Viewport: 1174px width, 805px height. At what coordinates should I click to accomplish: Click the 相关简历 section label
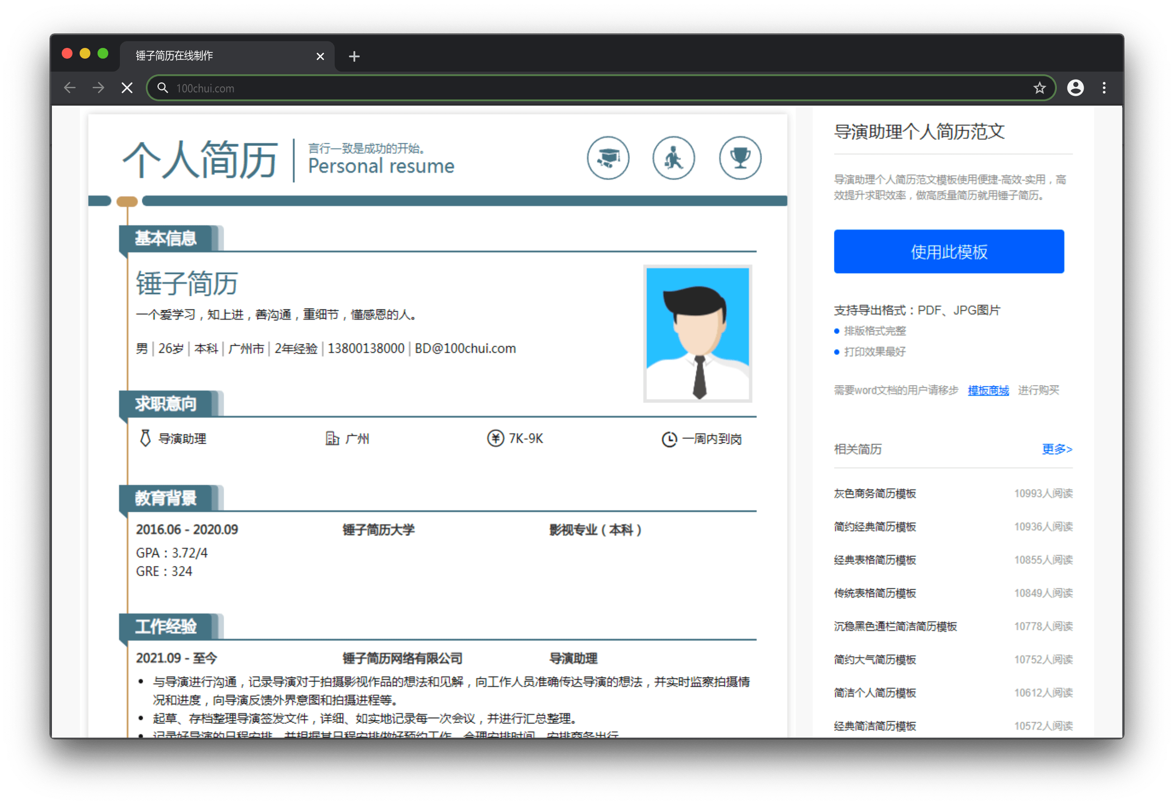tap(857, 449)
